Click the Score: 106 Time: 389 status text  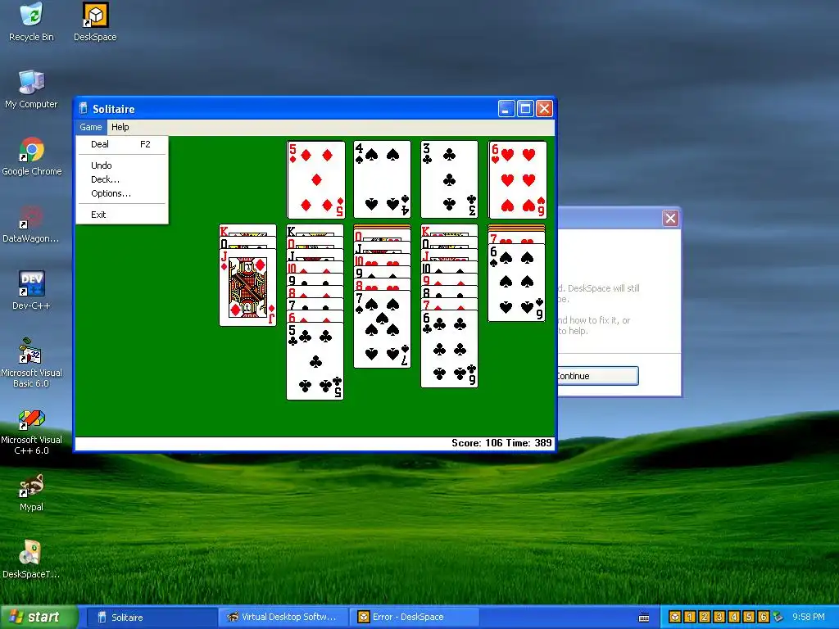coord(501,443)
